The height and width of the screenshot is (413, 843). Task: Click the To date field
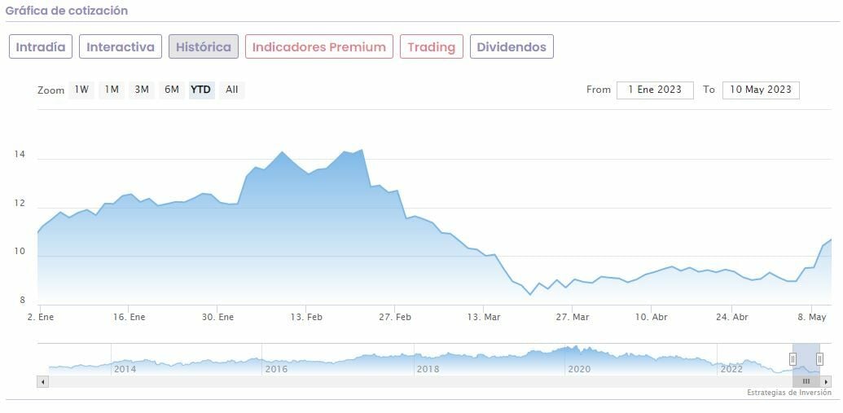tap(760, 90)
